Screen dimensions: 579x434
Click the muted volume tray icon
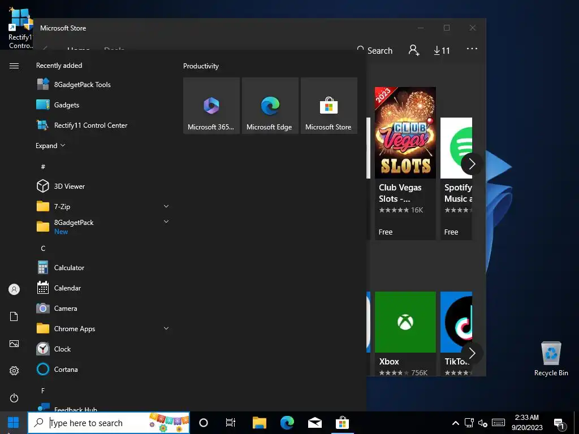pyautogui.click(x=483, y=423)
